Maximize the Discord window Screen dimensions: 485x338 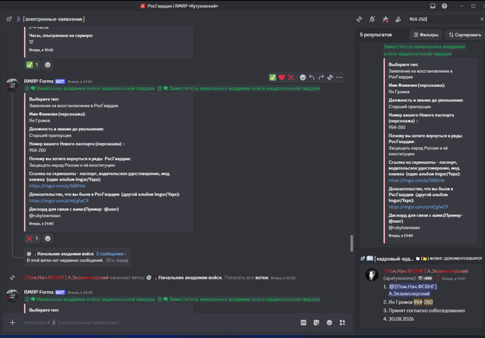(x=473, y=6)
